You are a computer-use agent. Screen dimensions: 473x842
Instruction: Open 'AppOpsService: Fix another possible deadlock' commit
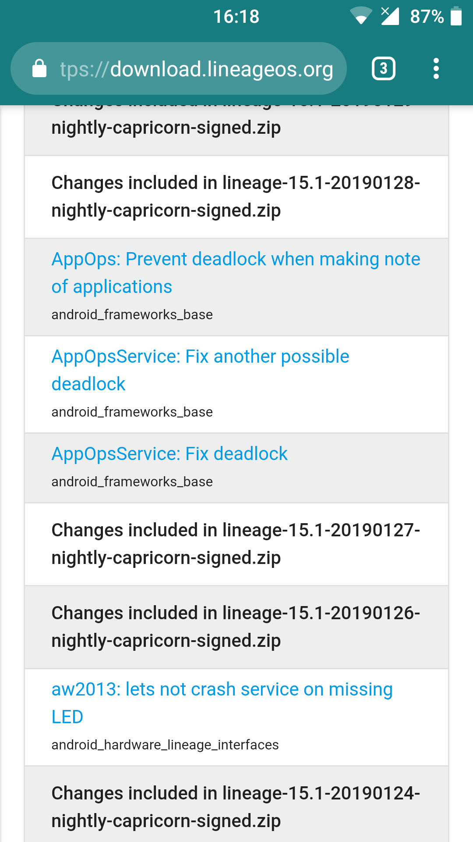[200, 370]
